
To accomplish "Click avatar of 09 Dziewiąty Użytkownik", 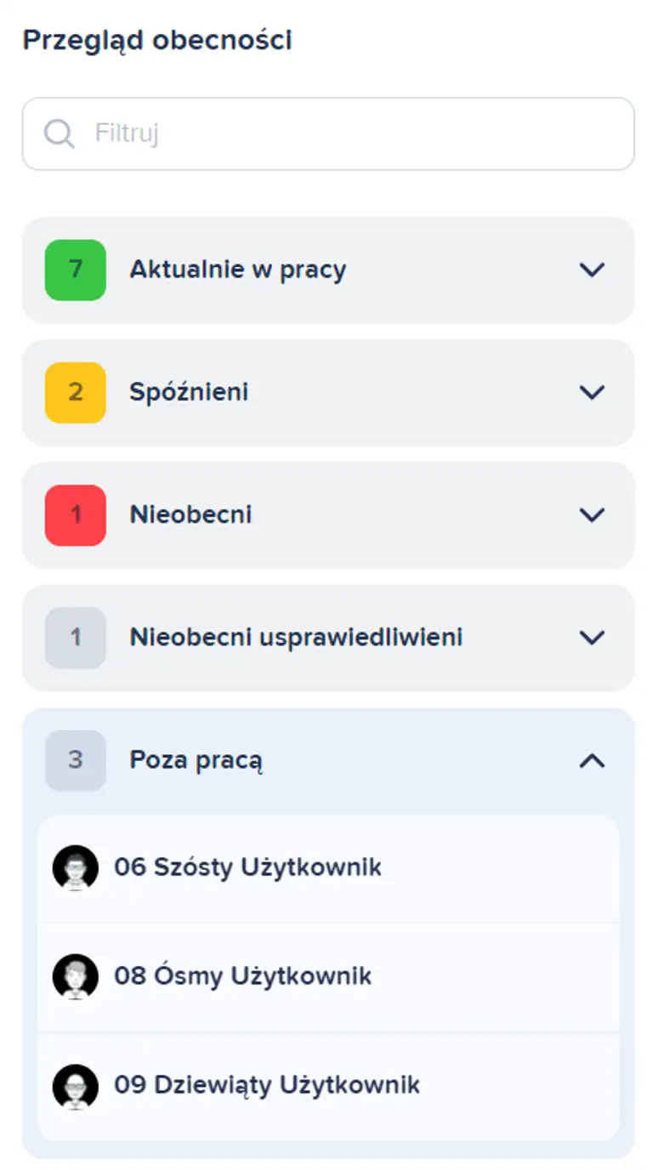I will coord(76,1086).
